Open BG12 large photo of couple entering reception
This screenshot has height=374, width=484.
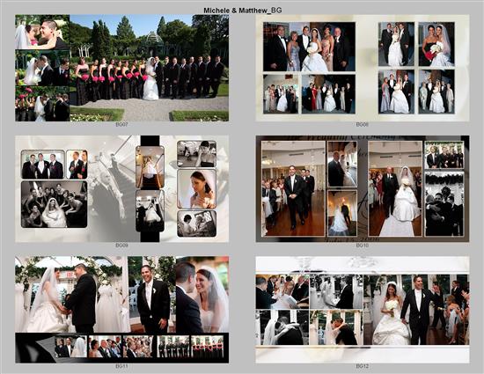point(416,310)
